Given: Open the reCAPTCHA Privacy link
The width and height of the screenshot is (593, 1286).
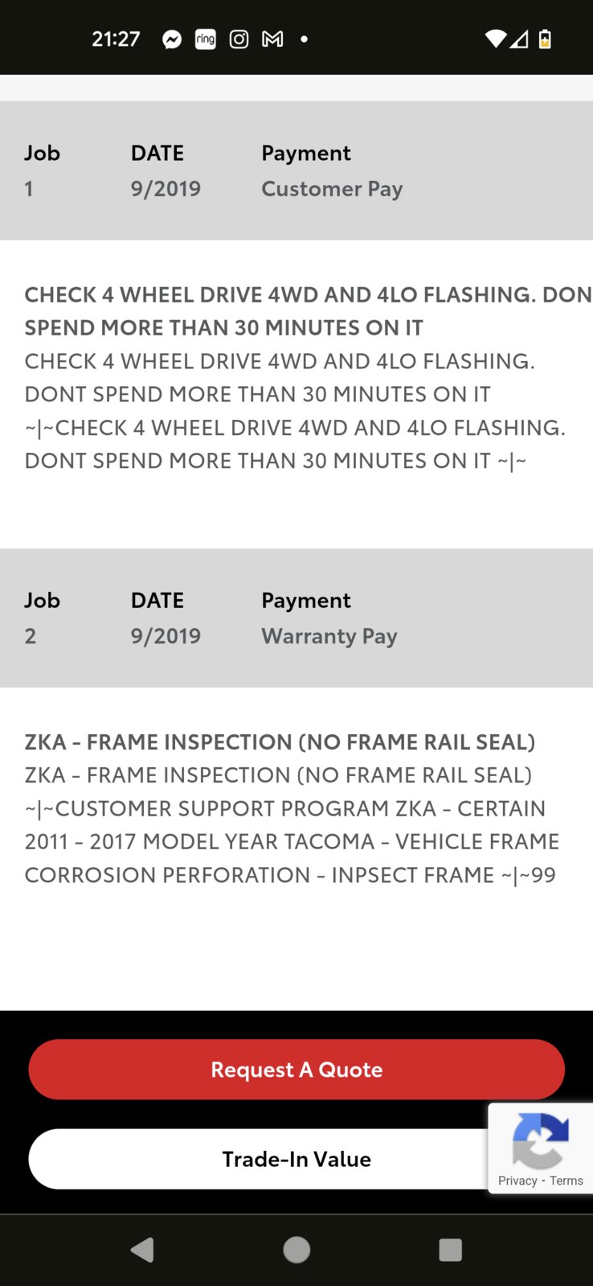Looking at the screenshot, I should click(x=517, y=1181).
